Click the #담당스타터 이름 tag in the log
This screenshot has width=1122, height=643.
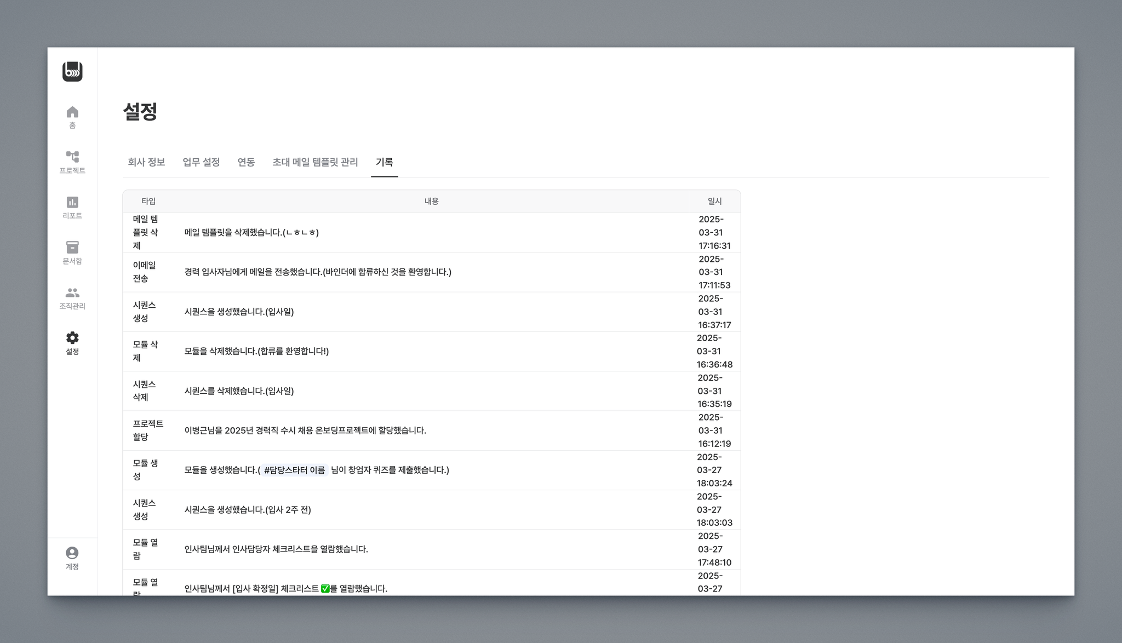pyautogui.click(x=294, y=470)
